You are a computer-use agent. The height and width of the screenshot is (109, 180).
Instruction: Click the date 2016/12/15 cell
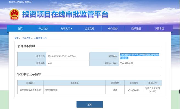[x=134, y=90]
